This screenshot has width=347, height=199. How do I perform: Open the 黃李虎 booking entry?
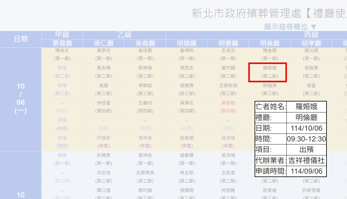click(x=103, y=51)
